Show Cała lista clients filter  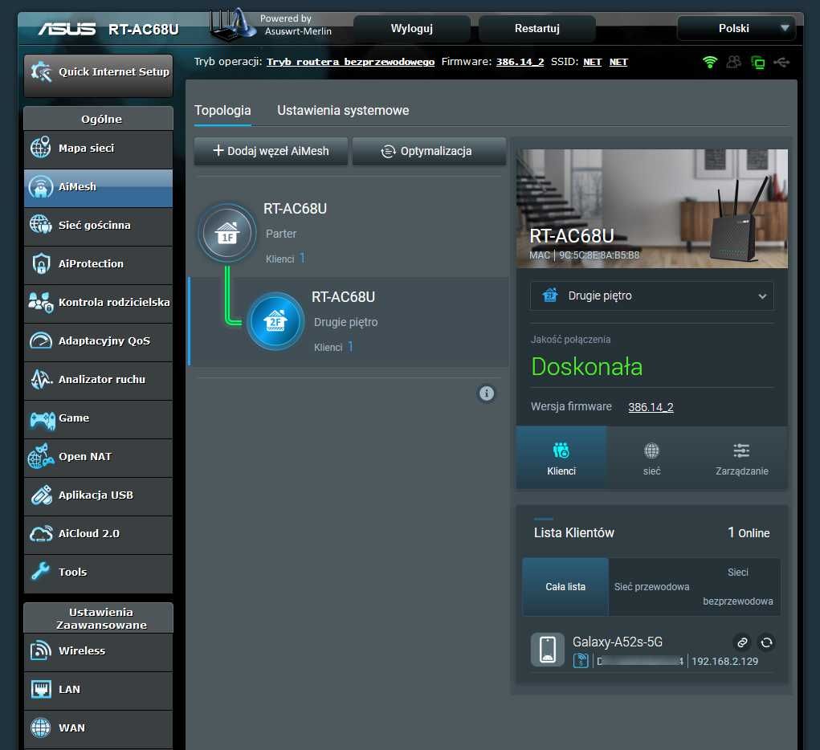565,587
